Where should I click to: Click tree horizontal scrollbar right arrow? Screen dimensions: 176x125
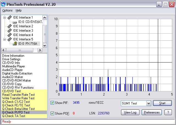tap(40, 50)
